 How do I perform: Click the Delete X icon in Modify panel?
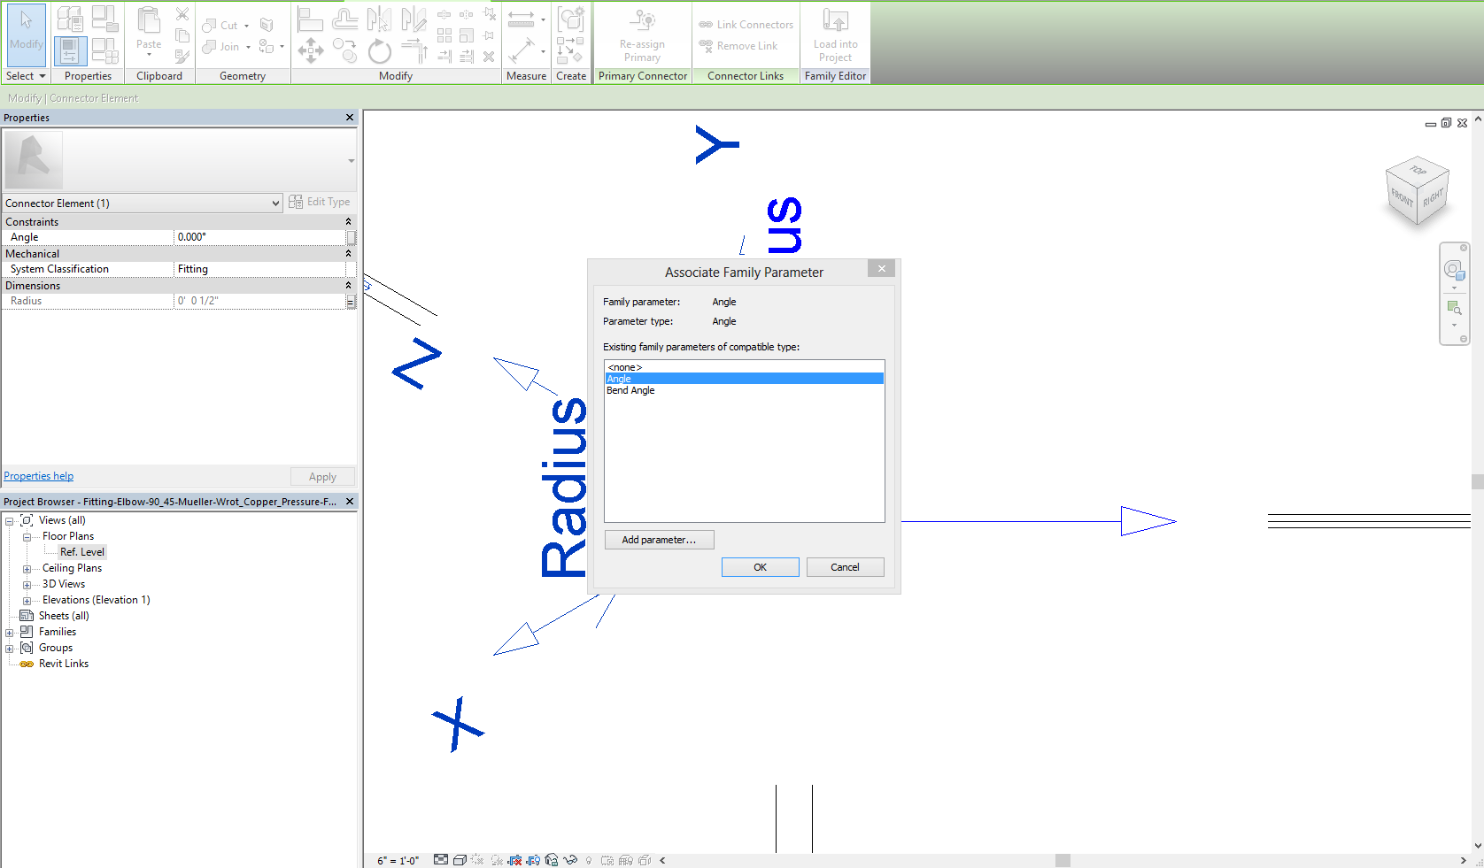tap(489, 57)
